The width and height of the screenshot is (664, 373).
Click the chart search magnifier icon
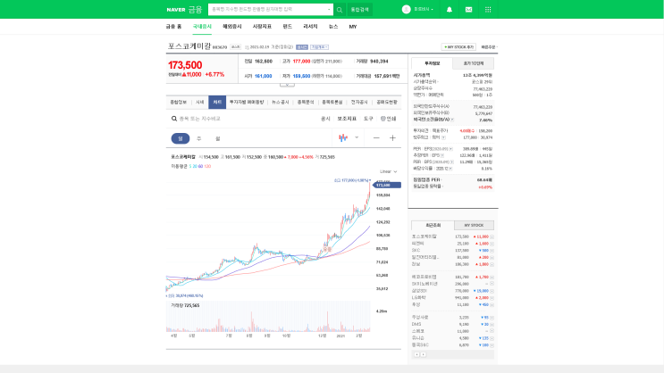click(174, 119)
